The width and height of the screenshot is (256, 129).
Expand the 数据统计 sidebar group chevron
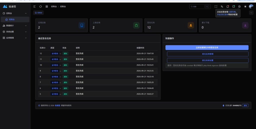point(26,25)
